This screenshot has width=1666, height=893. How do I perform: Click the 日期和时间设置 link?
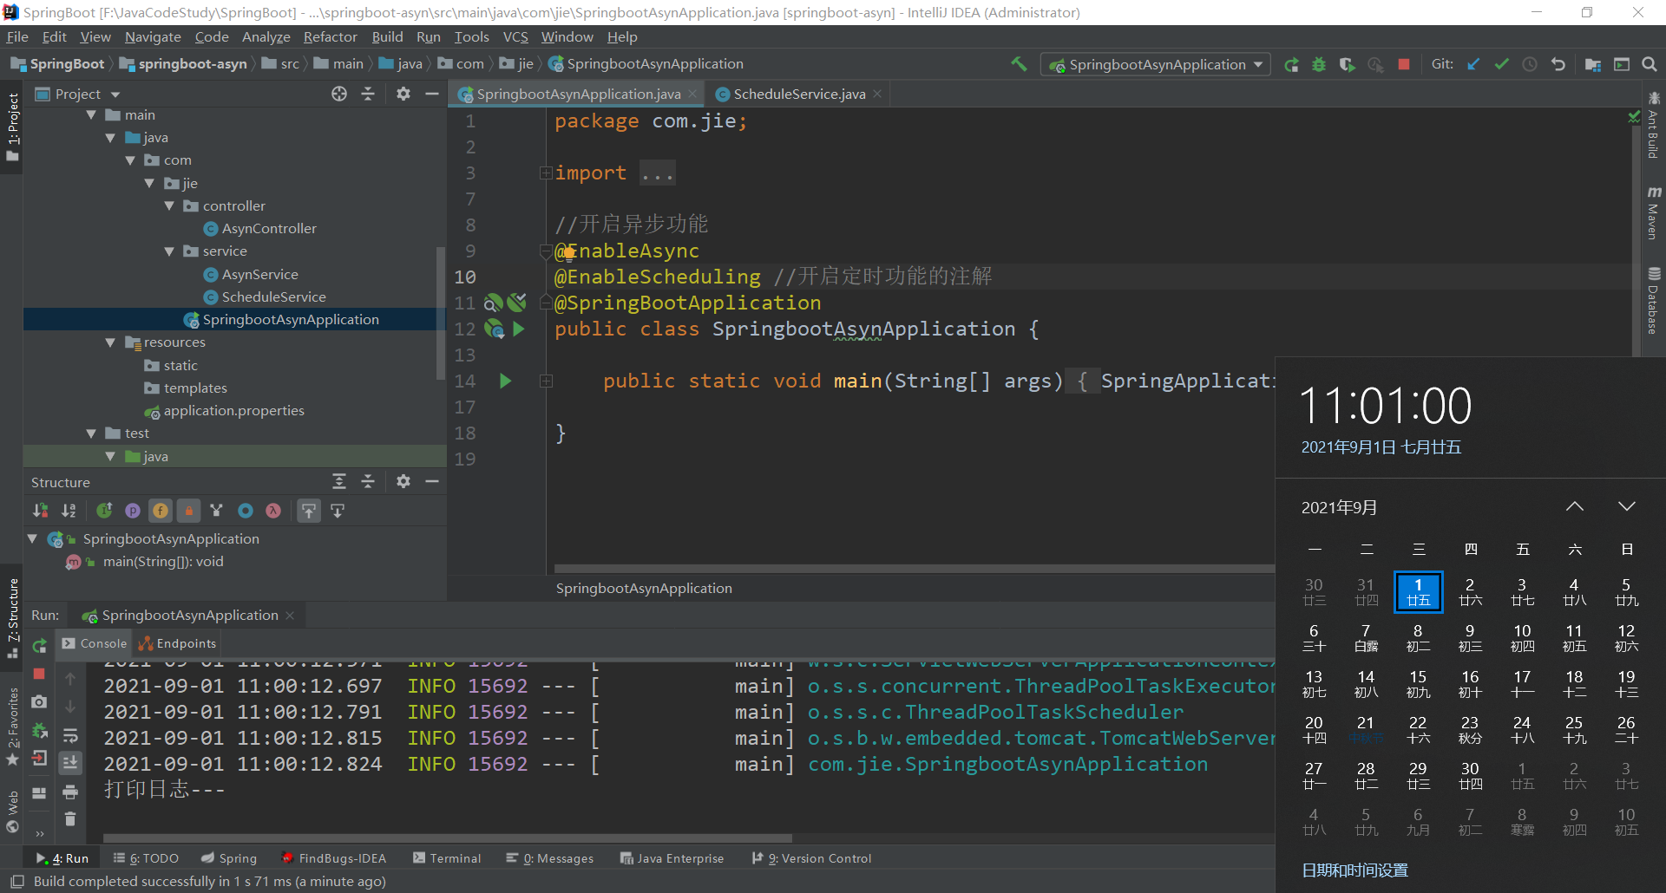tap(1354, 870)
